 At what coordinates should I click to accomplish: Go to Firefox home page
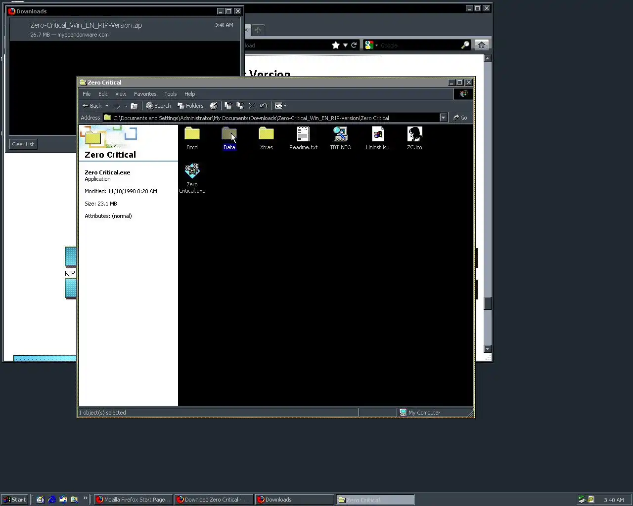point(482,45)
